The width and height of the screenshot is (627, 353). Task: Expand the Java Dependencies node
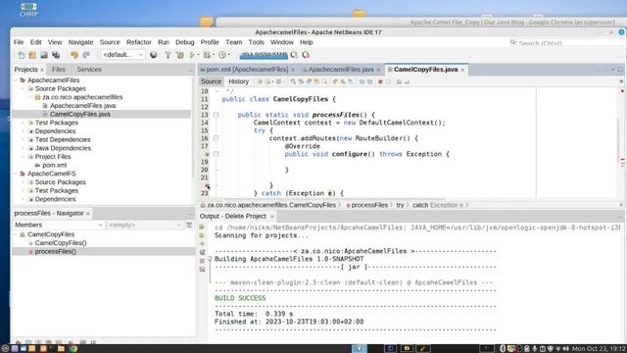pos(24,148)
